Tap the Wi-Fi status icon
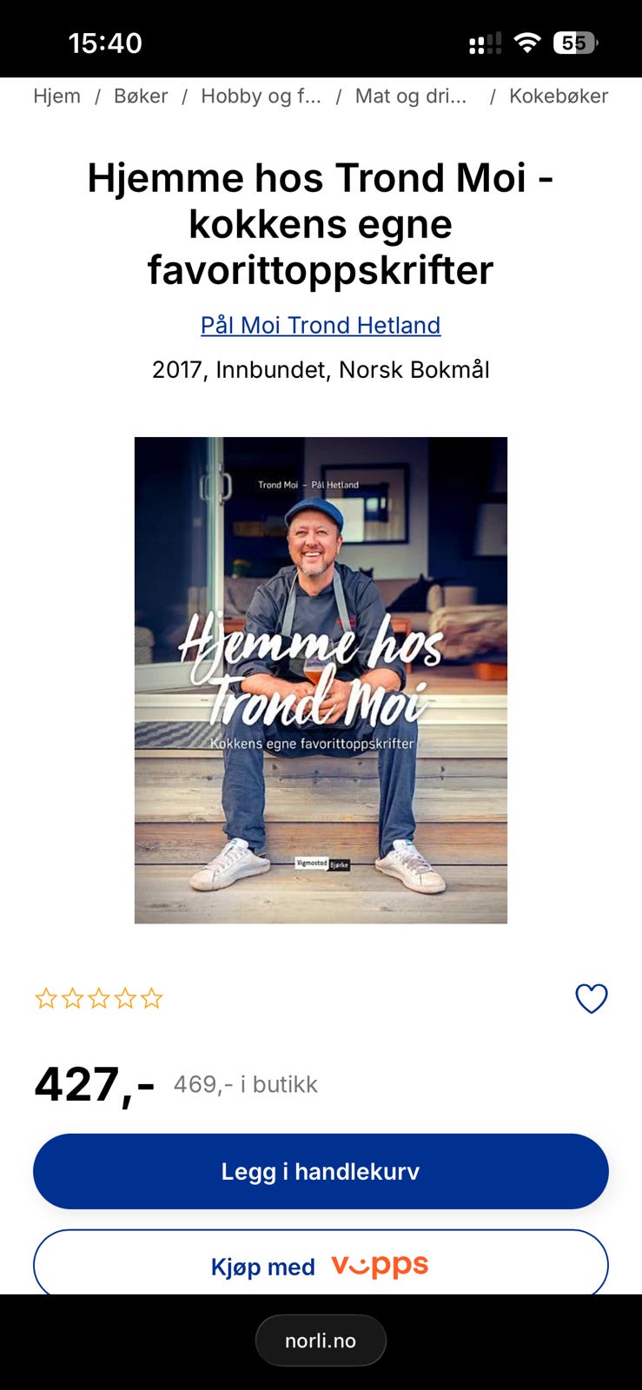Screen dimensions: 642x1390 (x=527, y=43)
